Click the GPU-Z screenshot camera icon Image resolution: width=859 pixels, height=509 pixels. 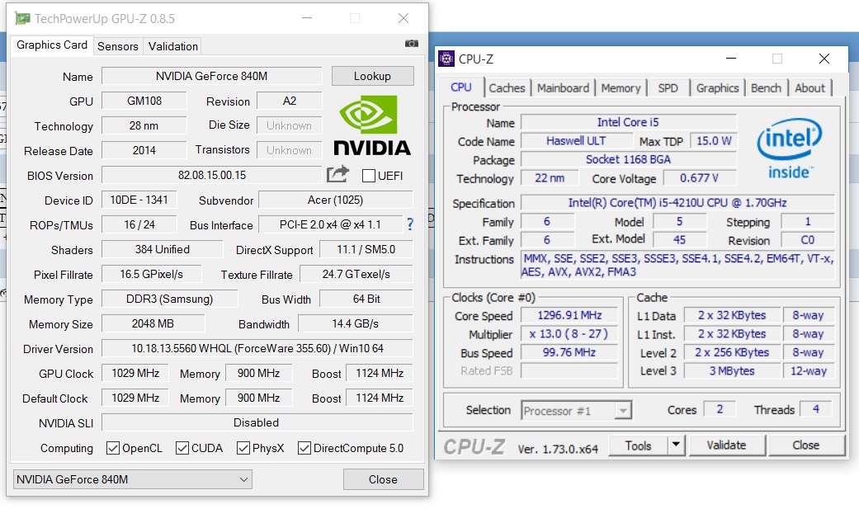pyautogui.click(x=412, y=43)
